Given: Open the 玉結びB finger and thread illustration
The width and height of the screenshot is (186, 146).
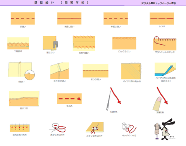Looking at the screenshot, I should tap(160, 99).
